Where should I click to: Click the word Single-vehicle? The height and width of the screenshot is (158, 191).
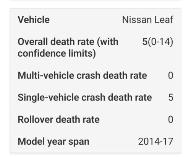click(x=49, y=98)
